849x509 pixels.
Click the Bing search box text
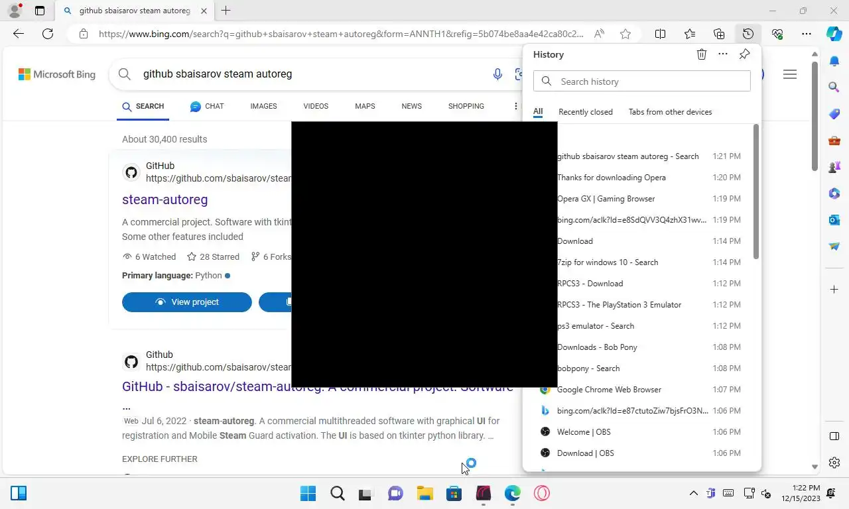[x=218, y=74]
